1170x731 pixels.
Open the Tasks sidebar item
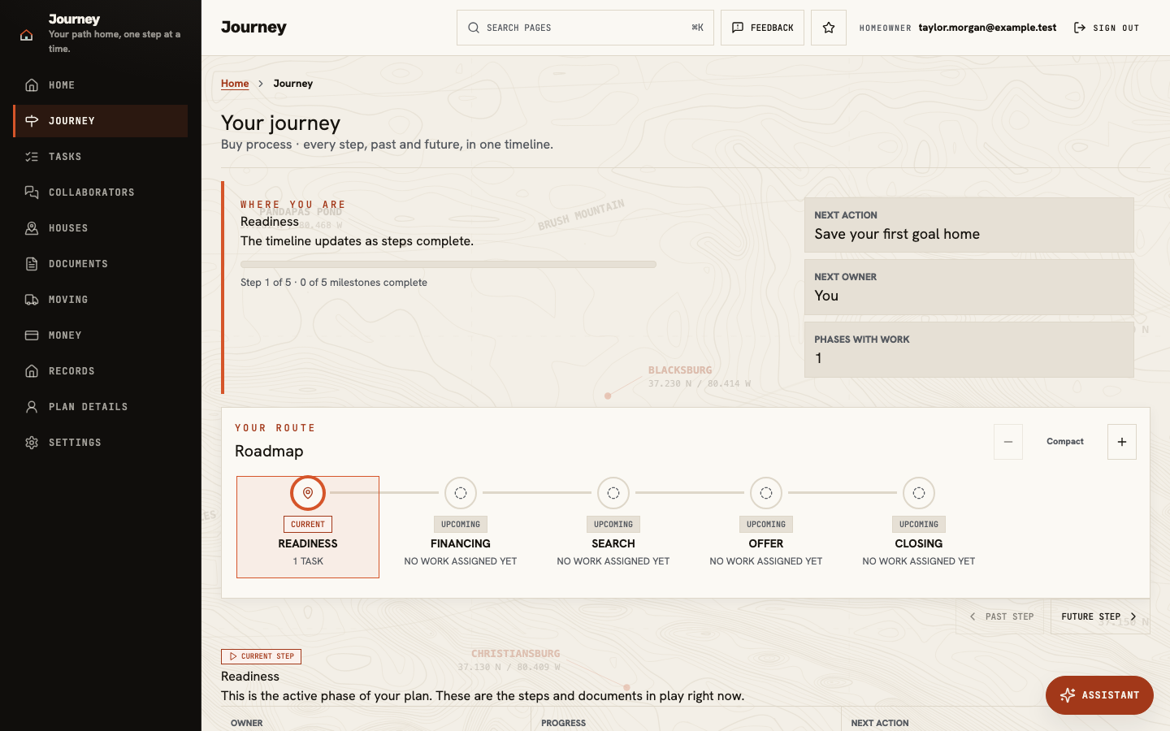101,157
